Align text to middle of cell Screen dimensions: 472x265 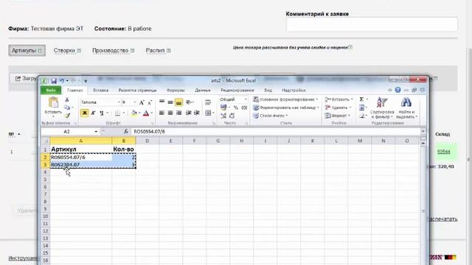pos(170,102)
